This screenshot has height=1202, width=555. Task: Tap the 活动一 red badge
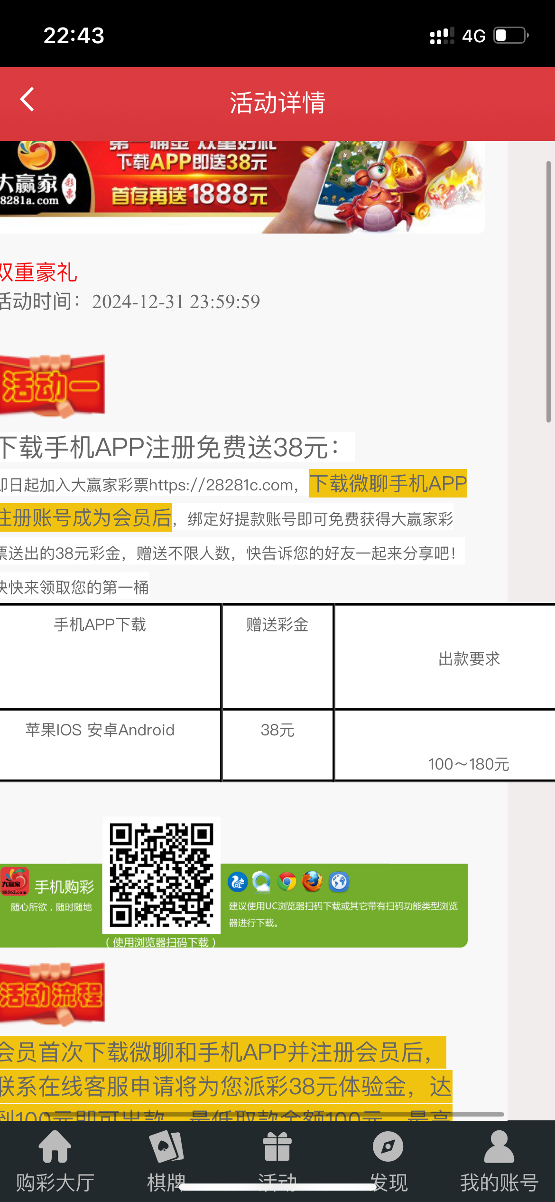point(52,386)
